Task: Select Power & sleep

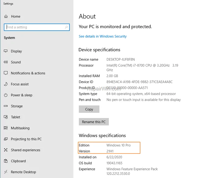Action: [x=21, y=95]
